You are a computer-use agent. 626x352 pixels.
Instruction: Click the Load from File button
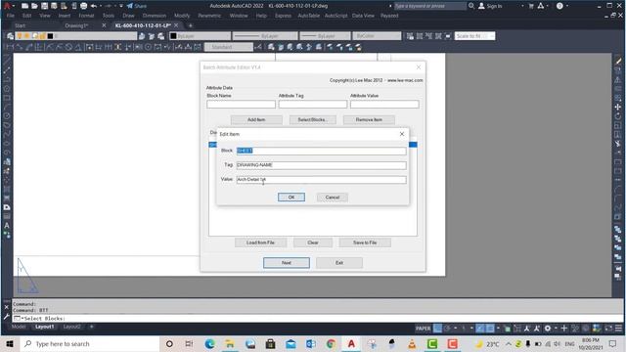tap(260, 242)
